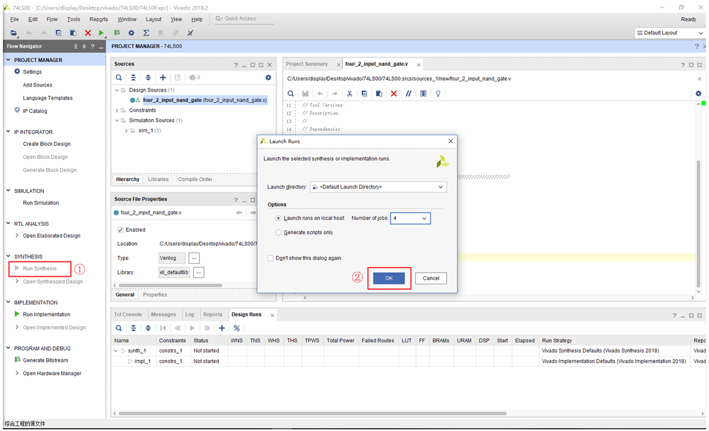
Task: Toggle the Enabled checkbox in Source File Properties
Action: coord(120,230)
